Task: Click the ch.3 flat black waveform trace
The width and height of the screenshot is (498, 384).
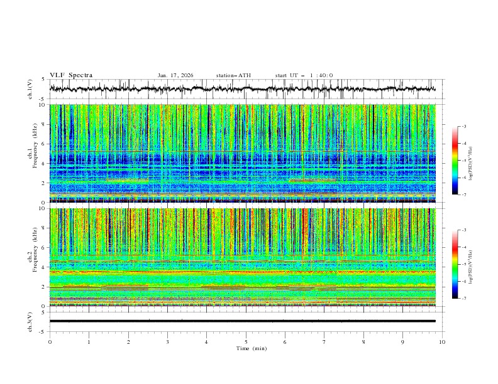Action: (x=243, y=321)
